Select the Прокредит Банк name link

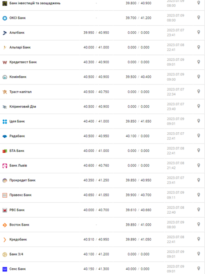coord(22,180)
